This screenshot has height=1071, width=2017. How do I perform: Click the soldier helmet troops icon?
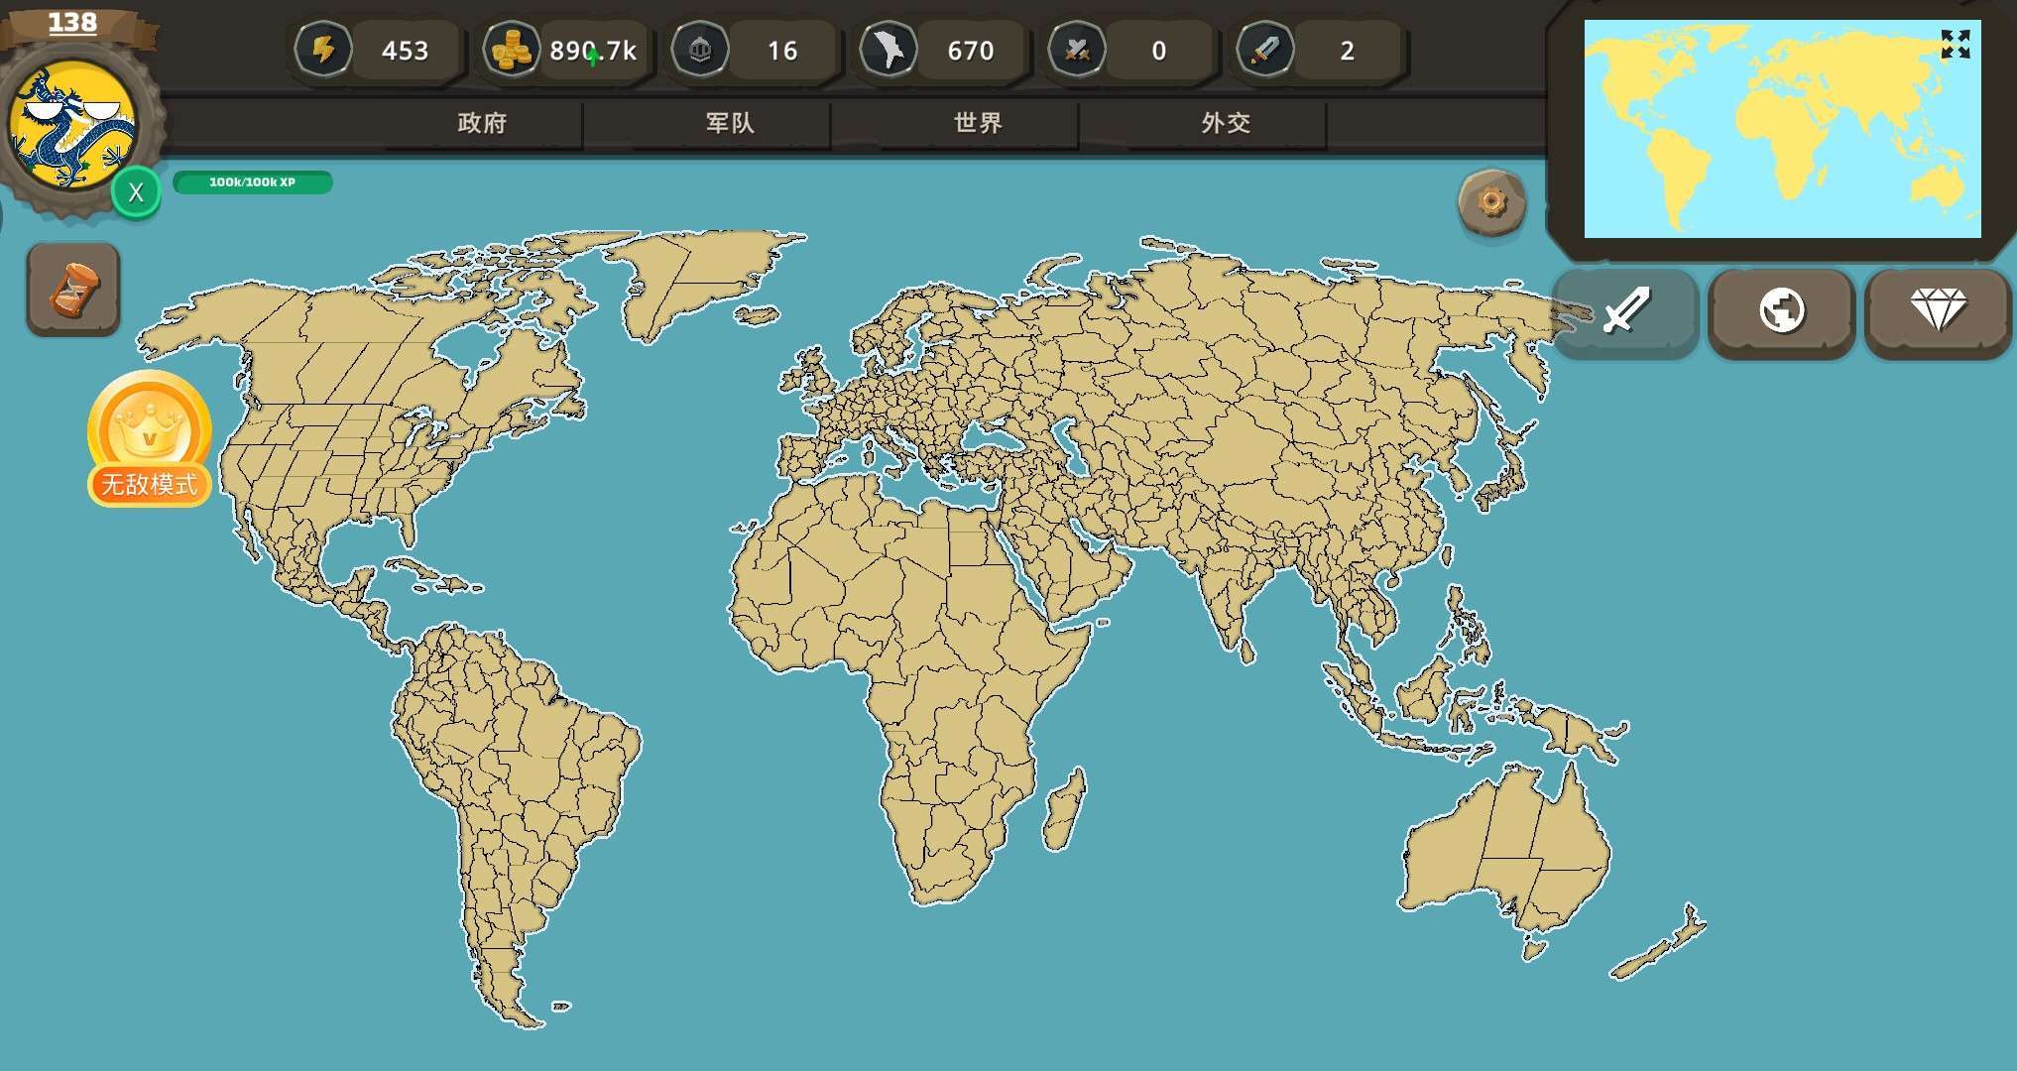click(x=700, y=50)
